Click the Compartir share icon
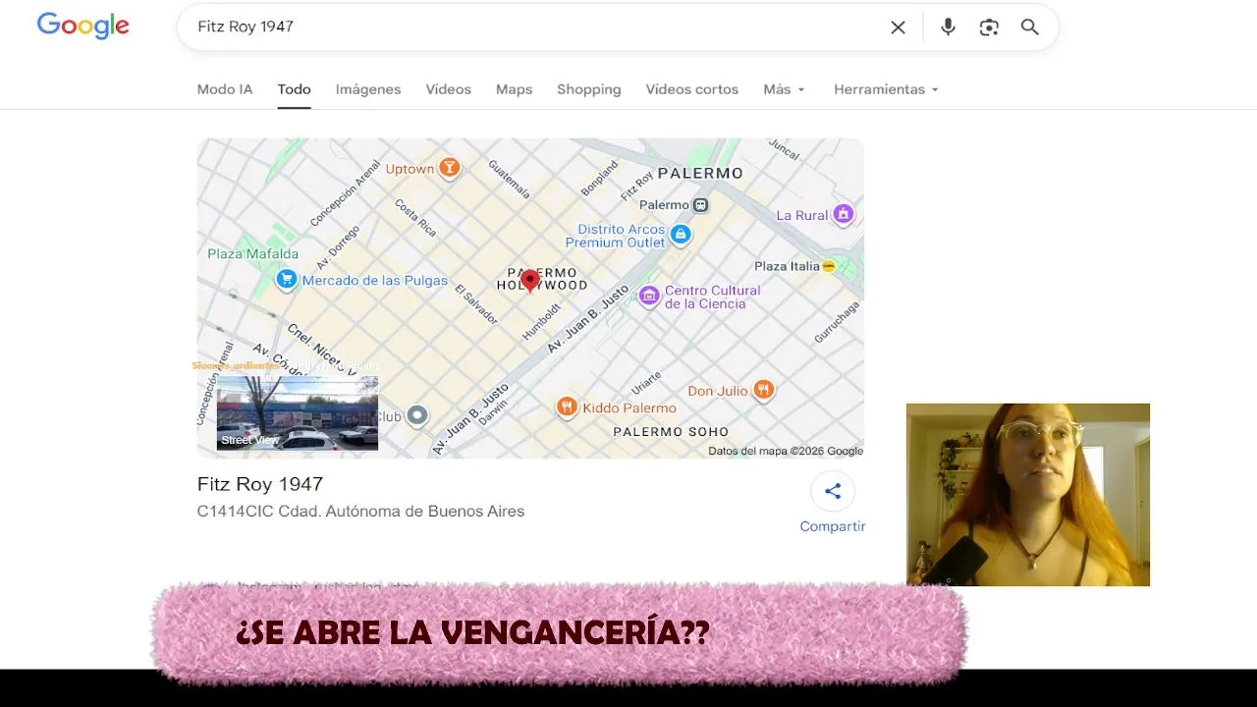The image size is (1257, 707). [833, 492]
